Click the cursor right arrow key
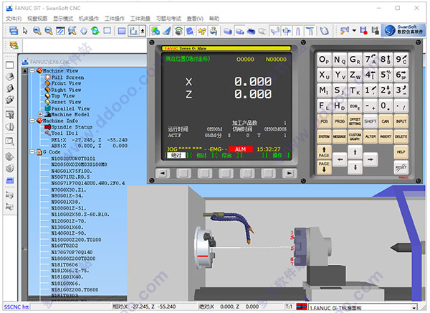The width and height of the screenshot is (430, 313). 371,159
